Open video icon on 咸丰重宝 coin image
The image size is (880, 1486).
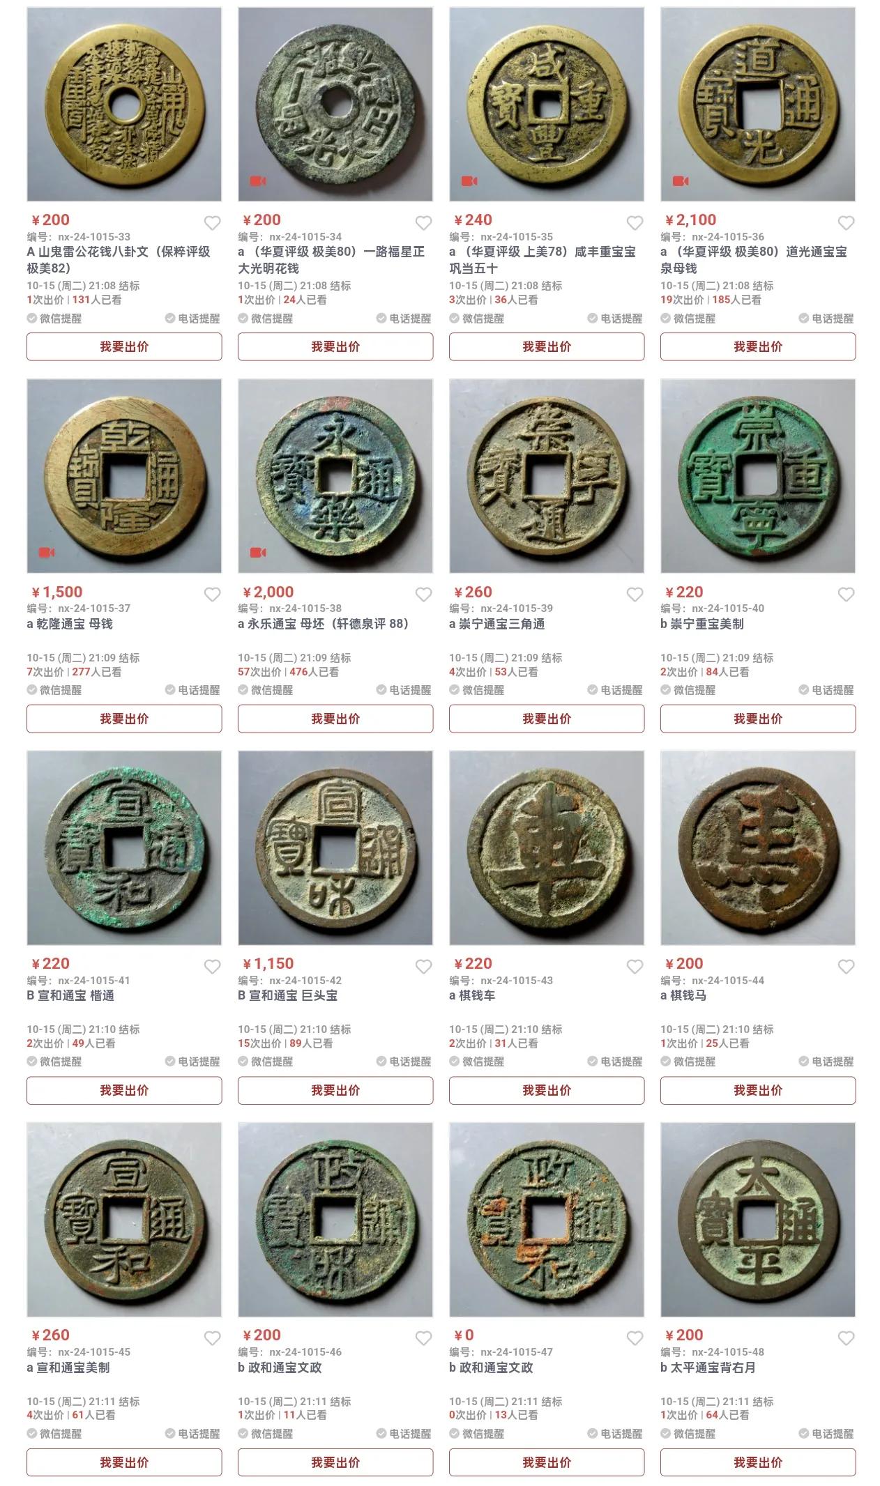pyautogui.click(x=469, y=181)
